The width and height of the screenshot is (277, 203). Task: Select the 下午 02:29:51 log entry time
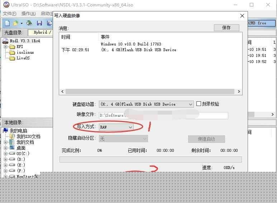click(x=75, y=50)
